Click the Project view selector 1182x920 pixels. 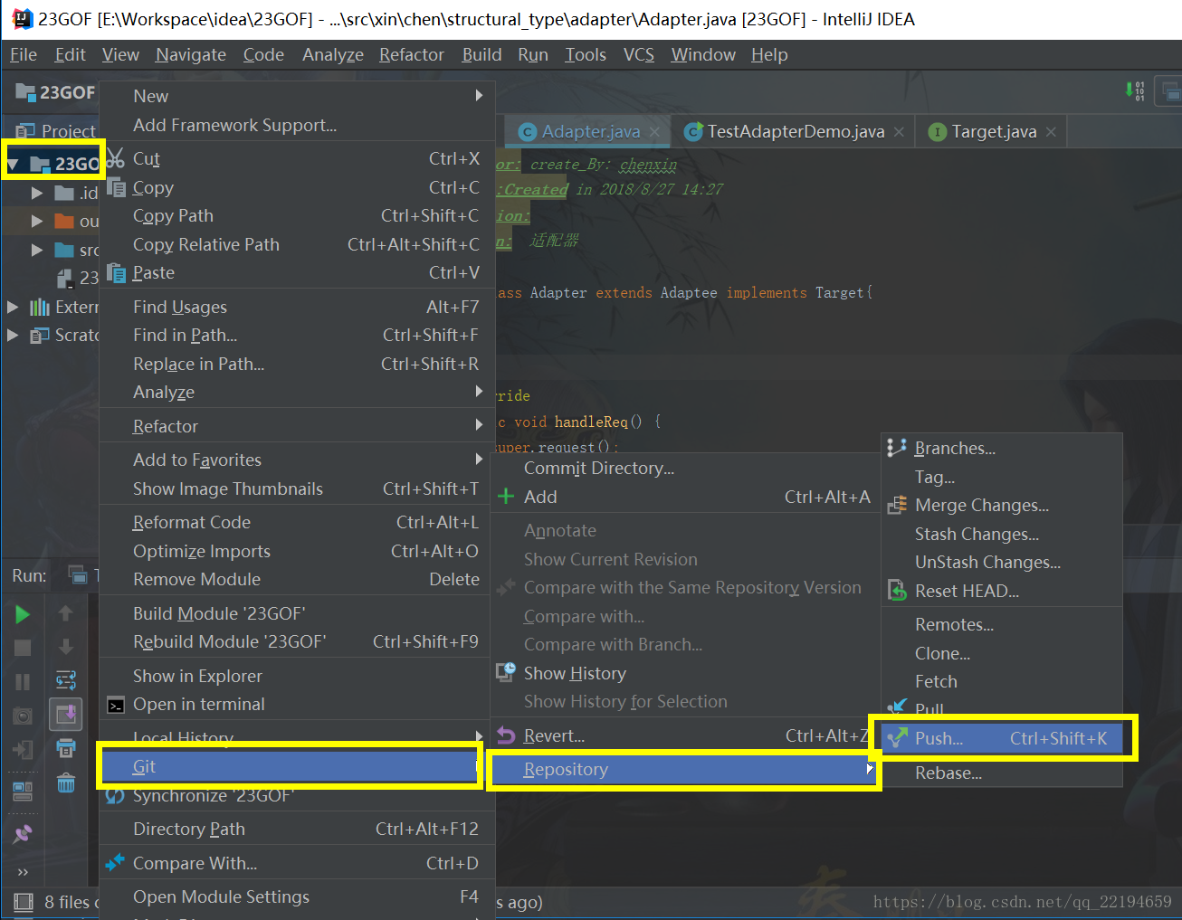[x=57, y=131]
